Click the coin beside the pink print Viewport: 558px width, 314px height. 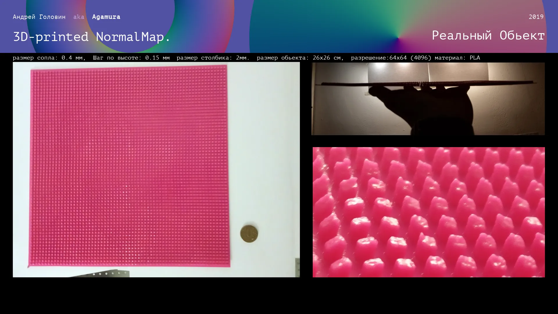click(249, 233)
